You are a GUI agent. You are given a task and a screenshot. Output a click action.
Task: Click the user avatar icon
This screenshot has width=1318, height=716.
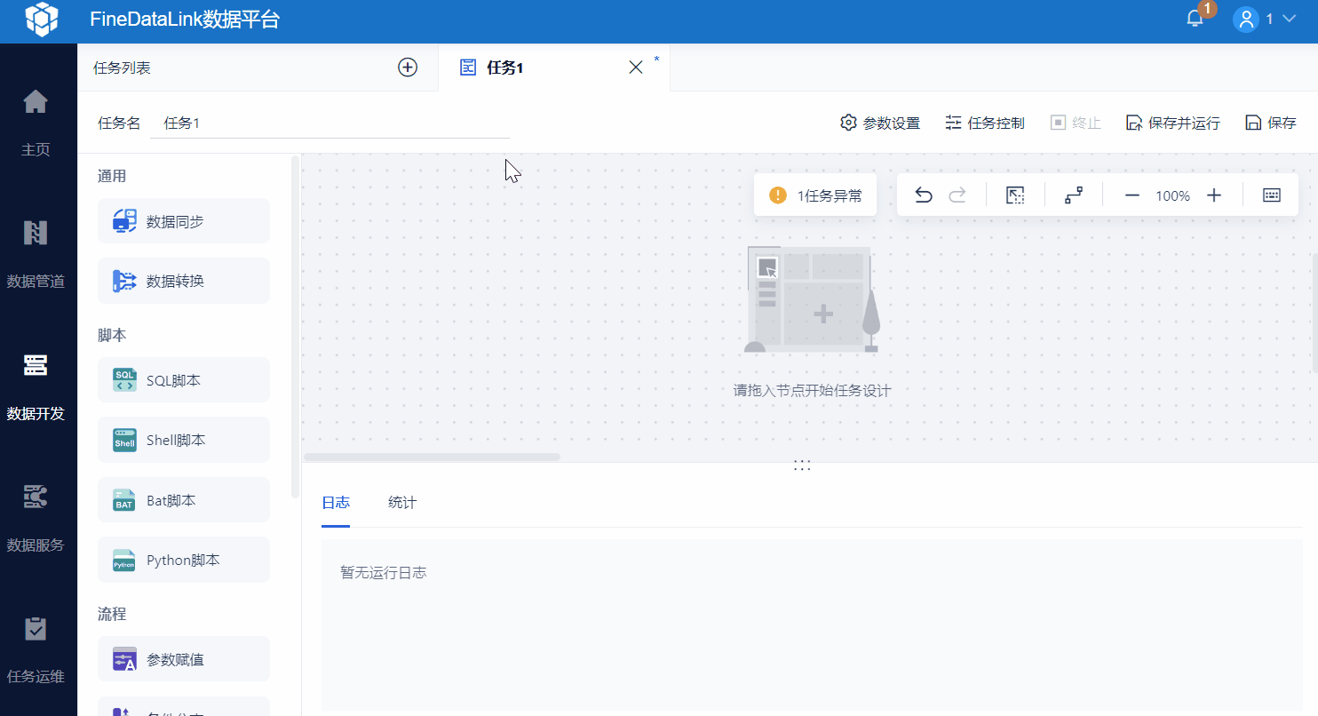point(1246,20)
